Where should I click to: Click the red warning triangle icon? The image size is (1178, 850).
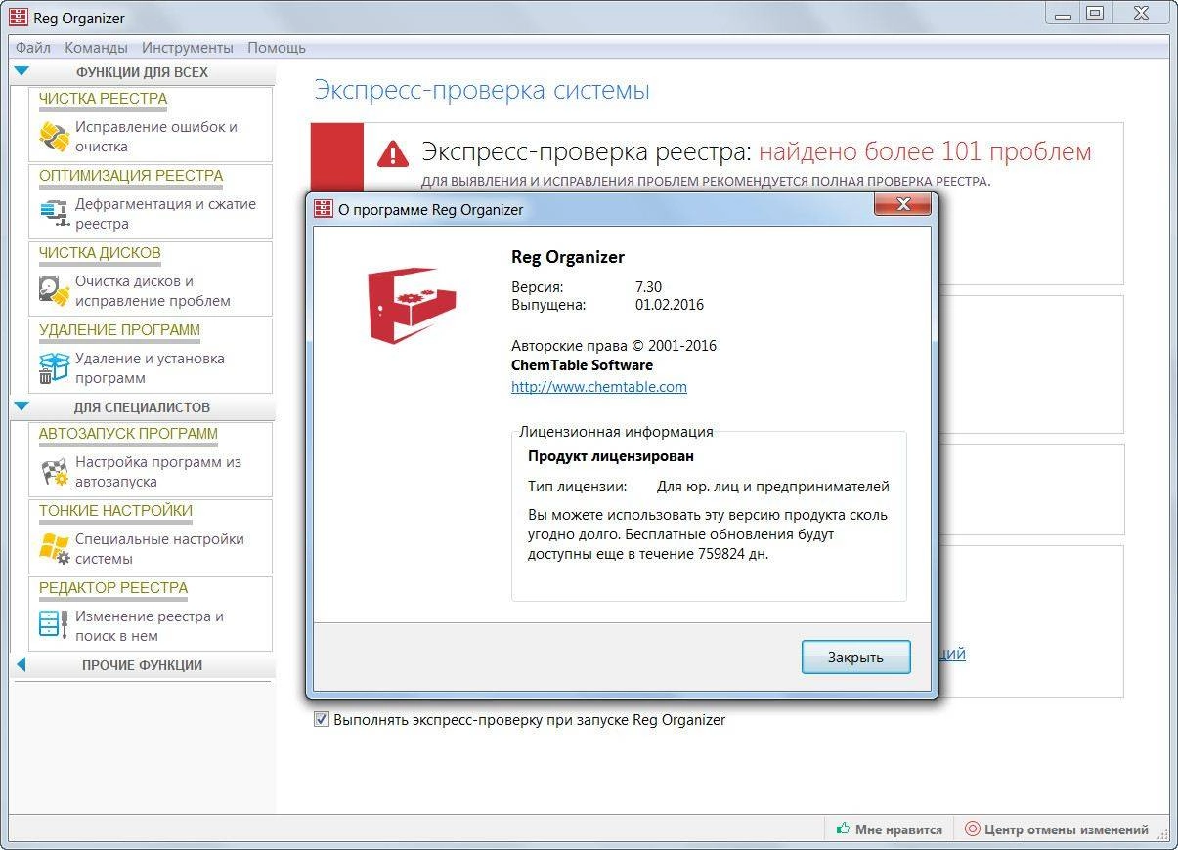392,152
